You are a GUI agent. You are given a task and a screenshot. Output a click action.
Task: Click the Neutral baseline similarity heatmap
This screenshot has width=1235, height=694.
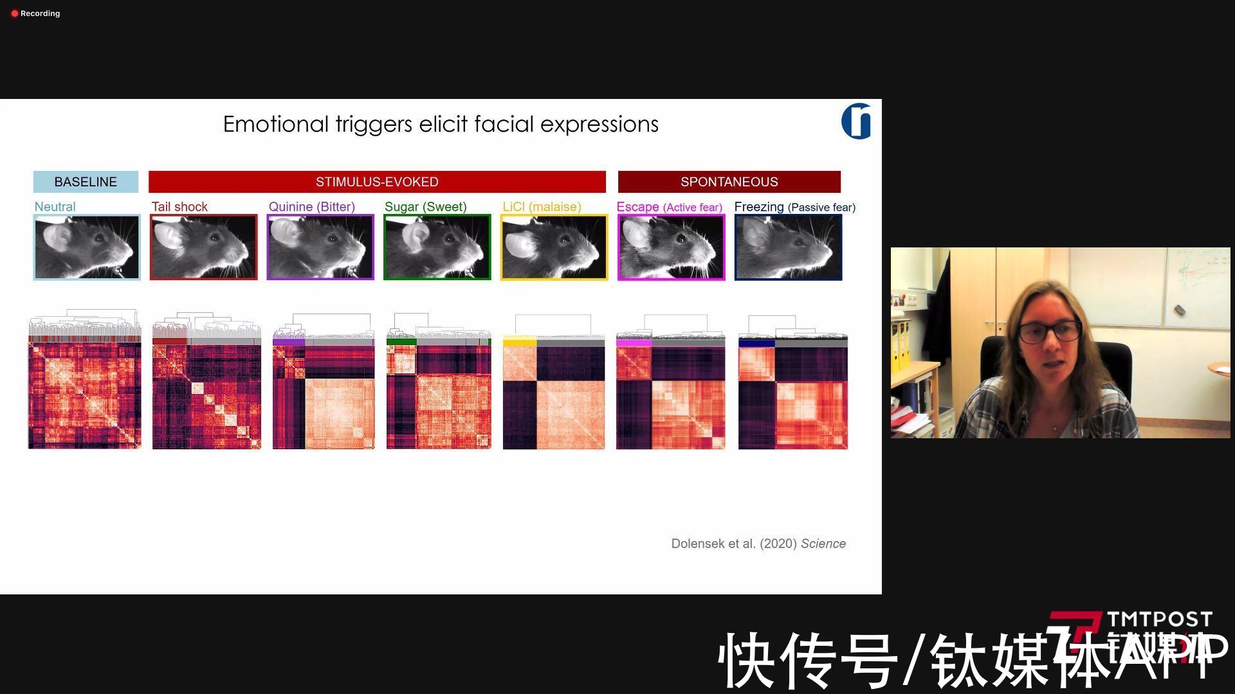click(x=84, y=396)
